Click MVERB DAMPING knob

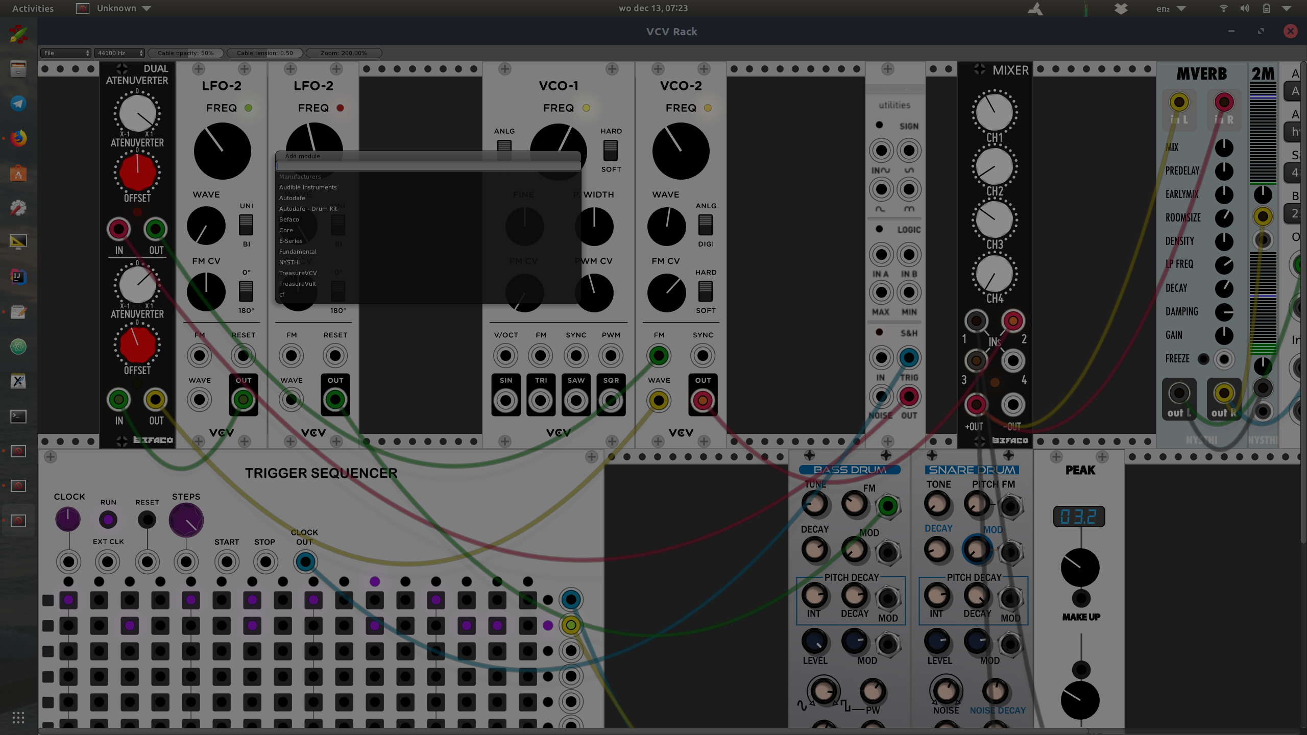(1224, 312)
